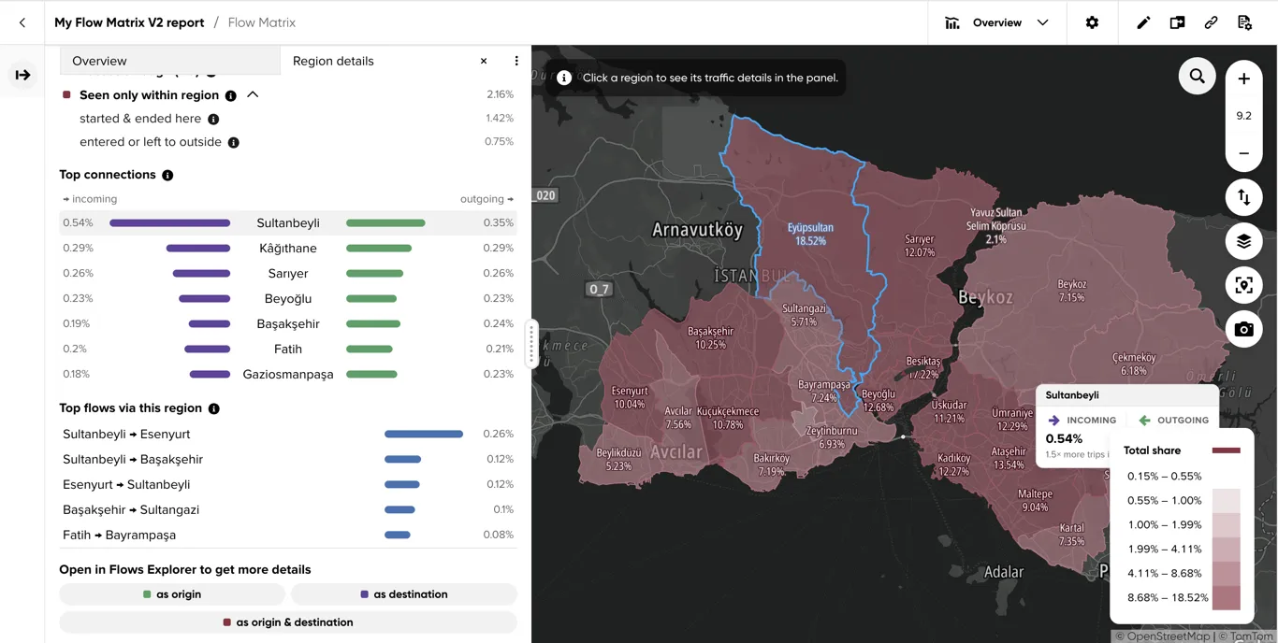The width and height of the screenshot is (1278, 643).
Task: Open in Flows Explorer as origin
Action: (x=172, y=594)
